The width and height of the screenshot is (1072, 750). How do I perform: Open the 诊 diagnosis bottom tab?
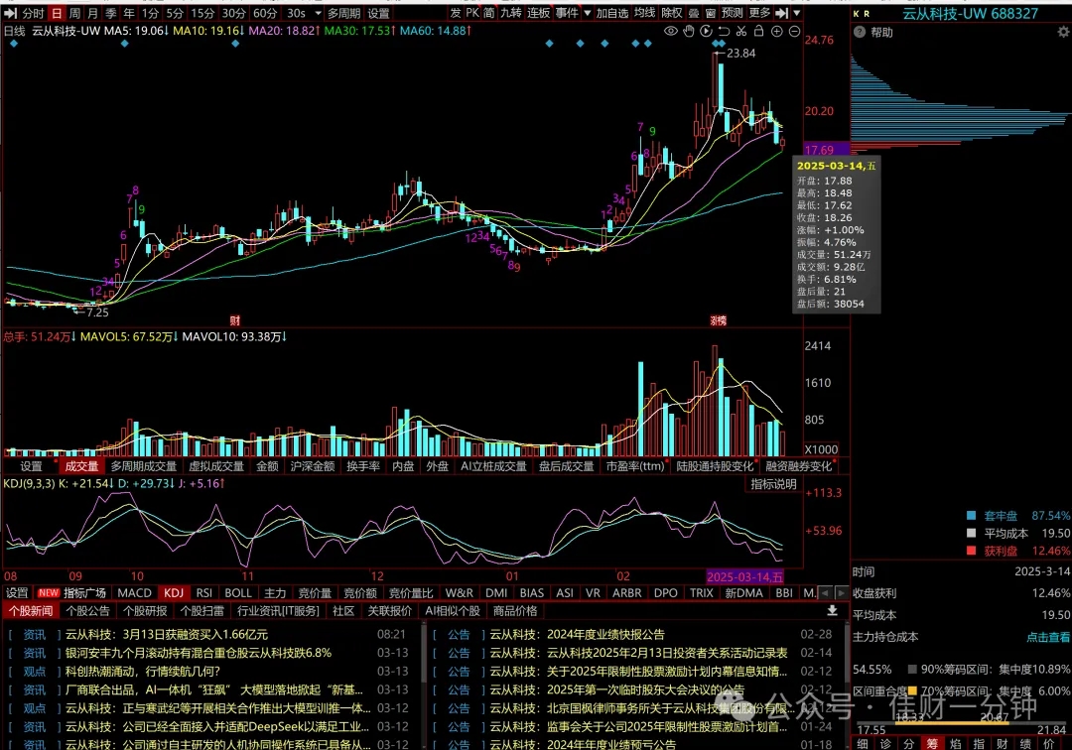point(885,744)
